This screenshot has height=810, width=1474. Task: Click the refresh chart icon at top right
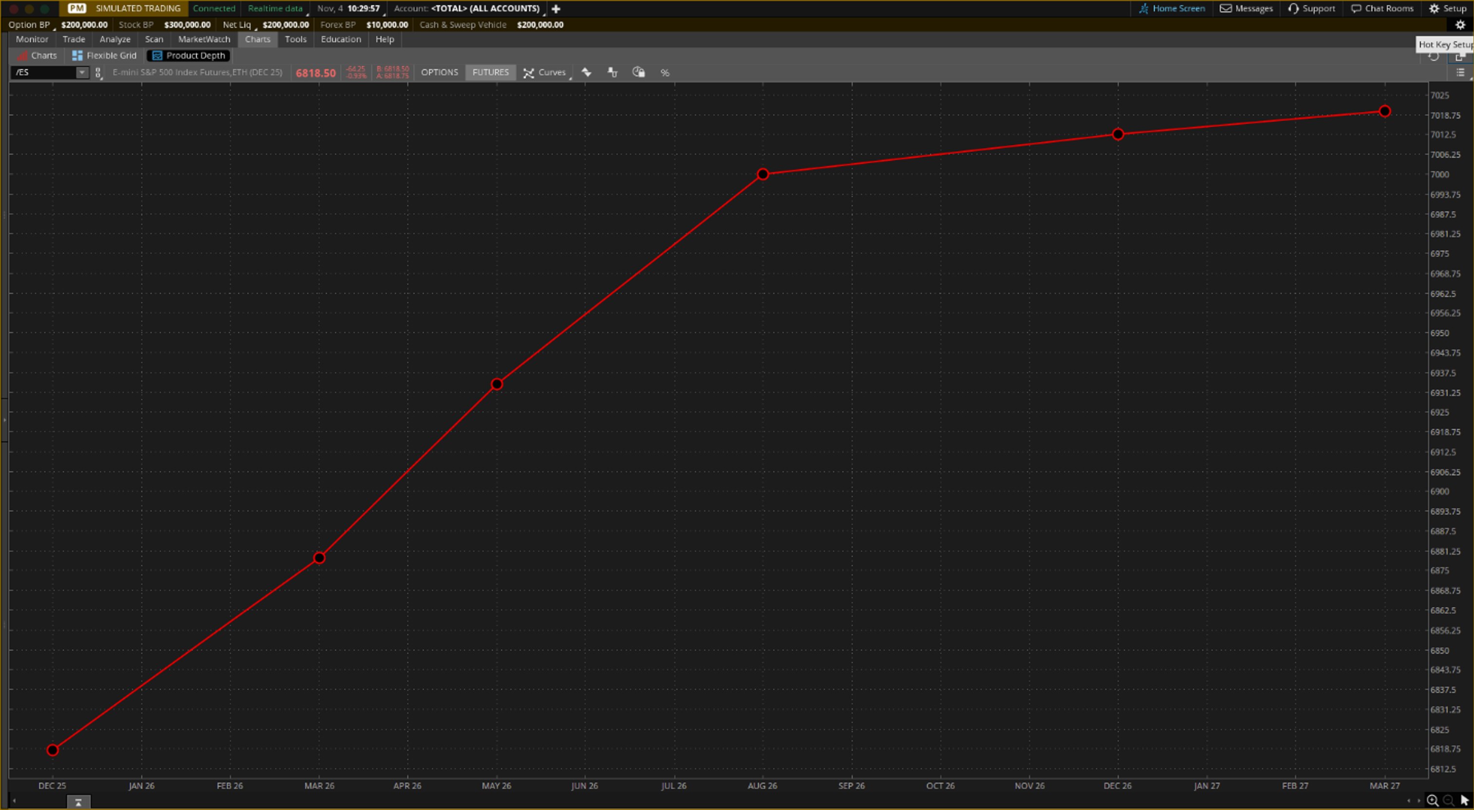click(x=1435, y=56)
